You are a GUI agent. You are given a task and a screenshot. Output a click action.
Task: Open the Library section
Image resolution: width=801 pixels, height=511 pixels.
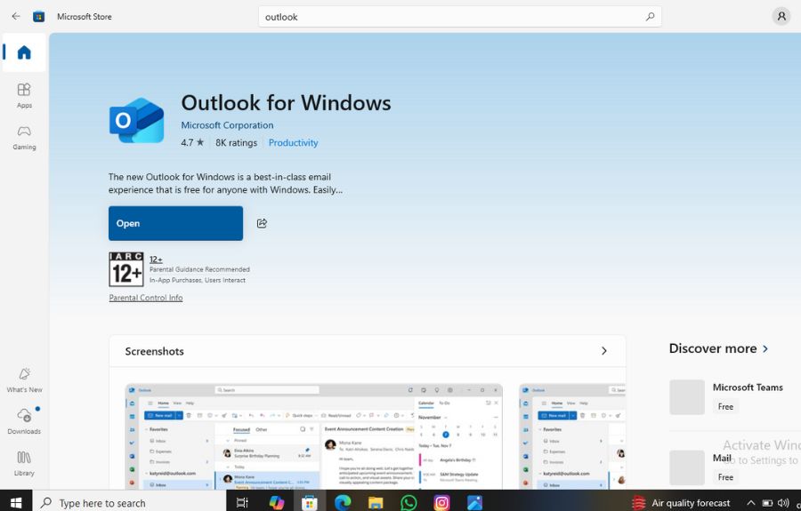point(24,463)
